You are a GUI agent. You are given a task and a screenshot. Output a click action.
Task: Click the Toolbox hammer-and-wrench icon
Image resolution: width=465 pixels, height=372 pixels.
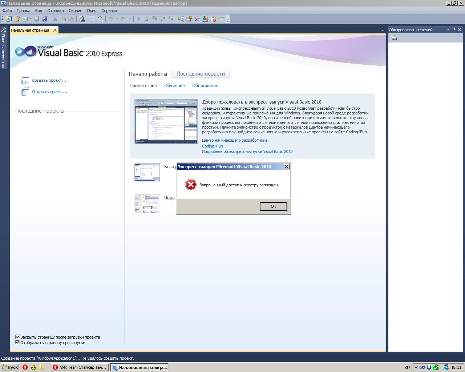(x=197, y=19)
